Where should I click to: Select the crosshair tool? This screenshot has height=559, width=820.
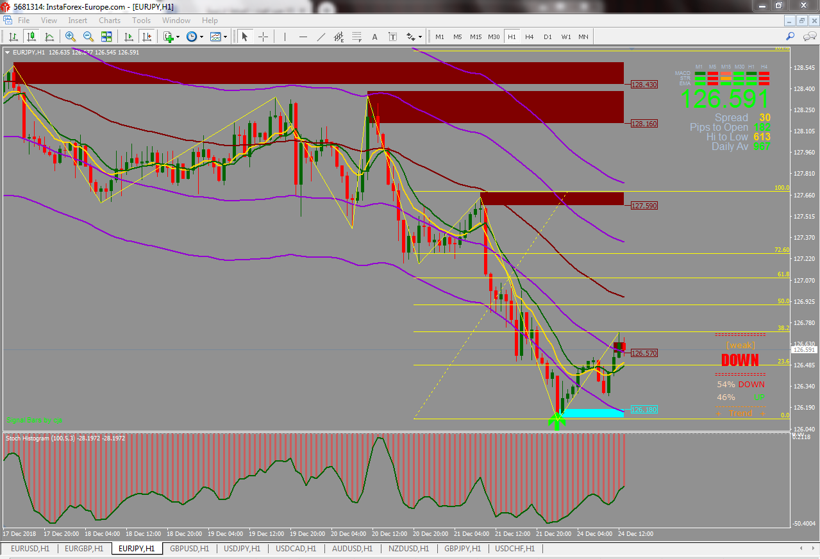(263, 37)
